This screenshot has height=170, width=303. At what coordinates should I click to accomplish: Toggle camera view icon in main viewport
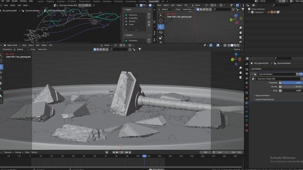241,77
